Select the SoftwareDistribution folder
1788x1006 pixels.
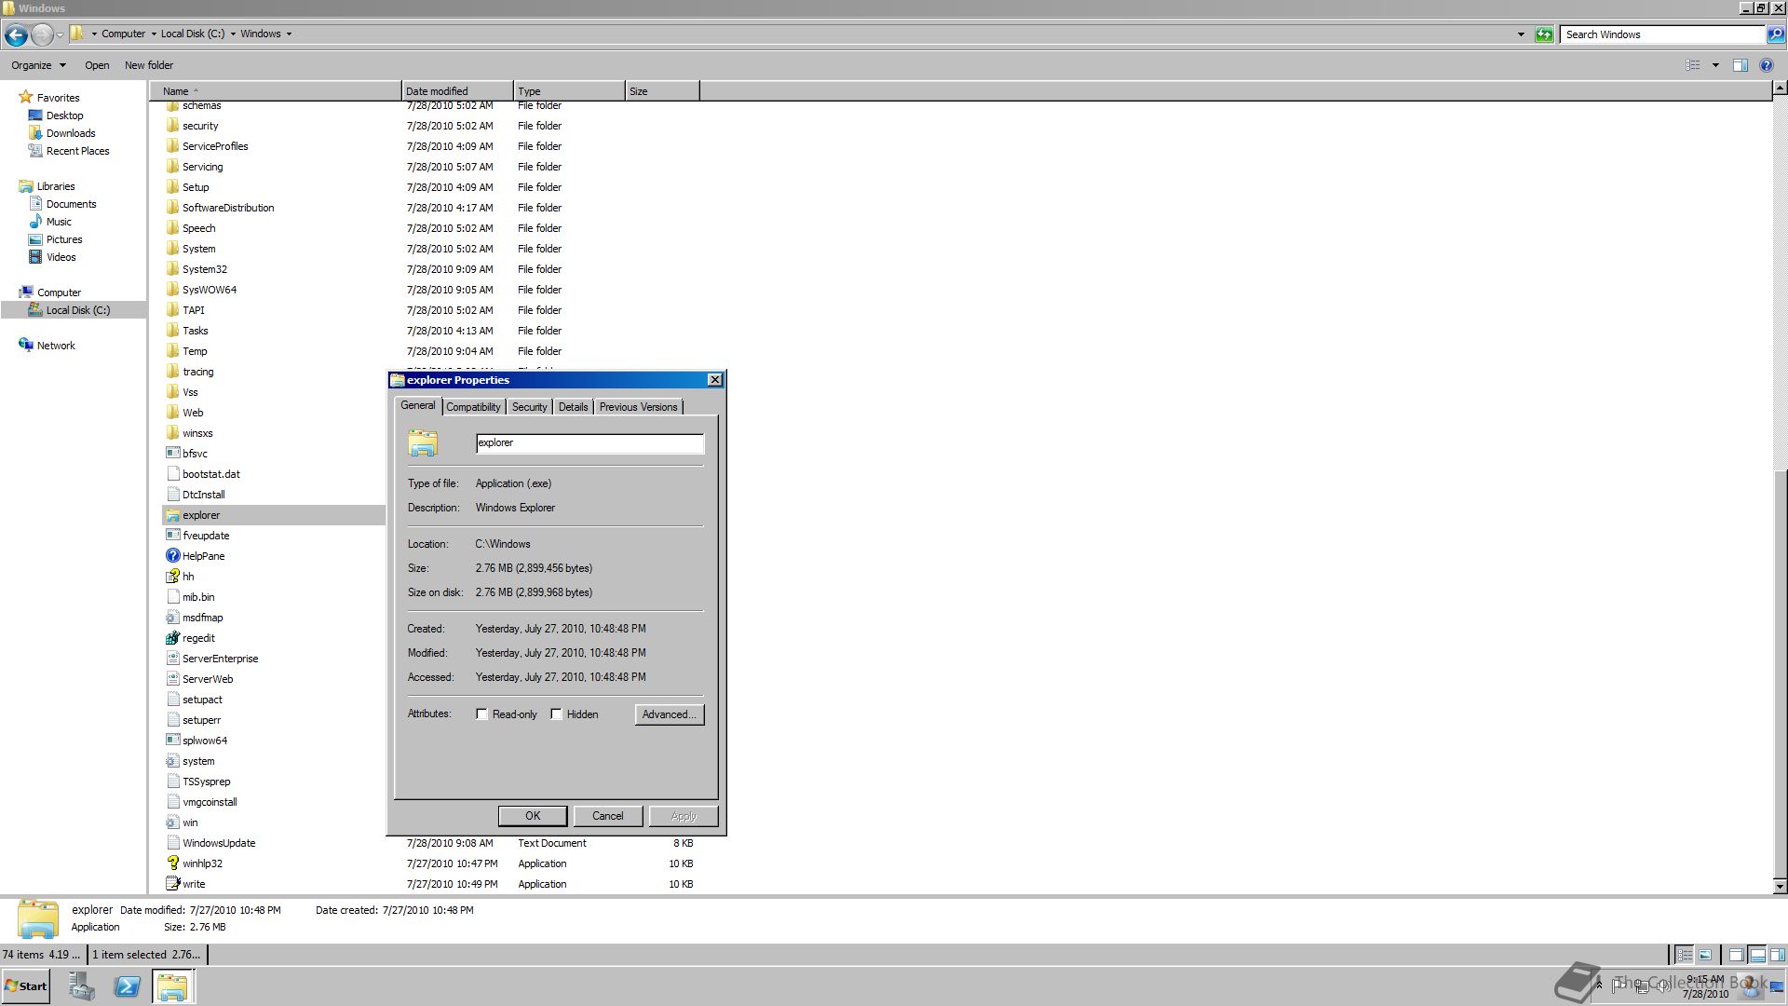[x=228, y=208]
